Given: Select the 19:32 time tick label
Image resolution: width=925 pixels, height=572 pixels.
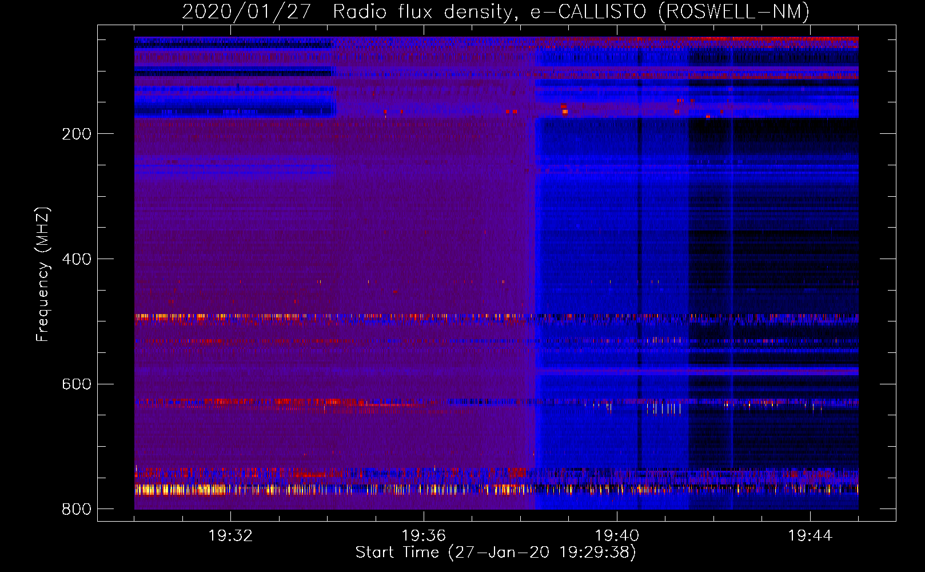Looking at the screenshot, I should pos(230,536).
